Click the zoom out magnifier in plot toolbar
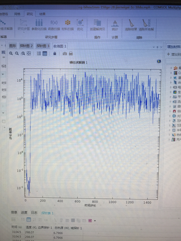Viewport: 181px width, 241px height. [x=17, y=54]
